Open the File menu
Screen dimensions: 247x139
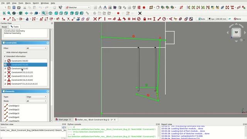3,3
